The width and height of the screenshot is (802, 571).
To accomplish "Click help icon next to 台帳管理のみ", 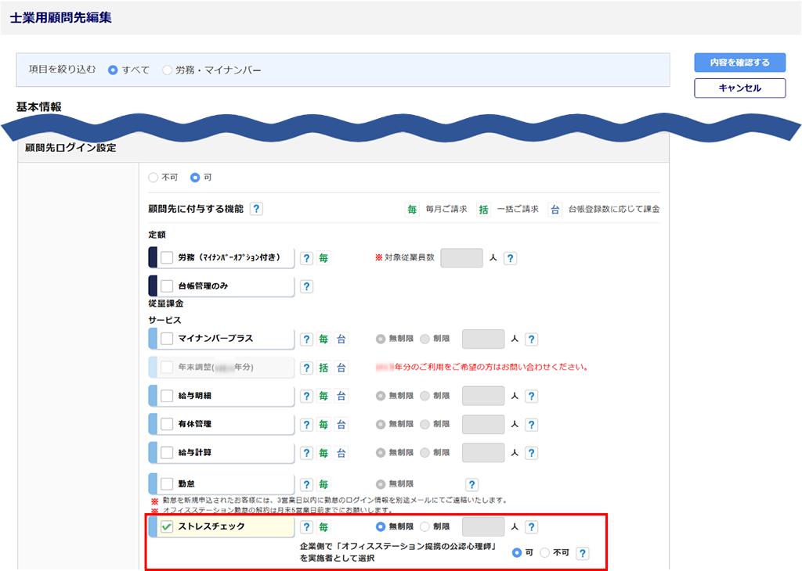I will pyautogui.click(x=306, y=286).
